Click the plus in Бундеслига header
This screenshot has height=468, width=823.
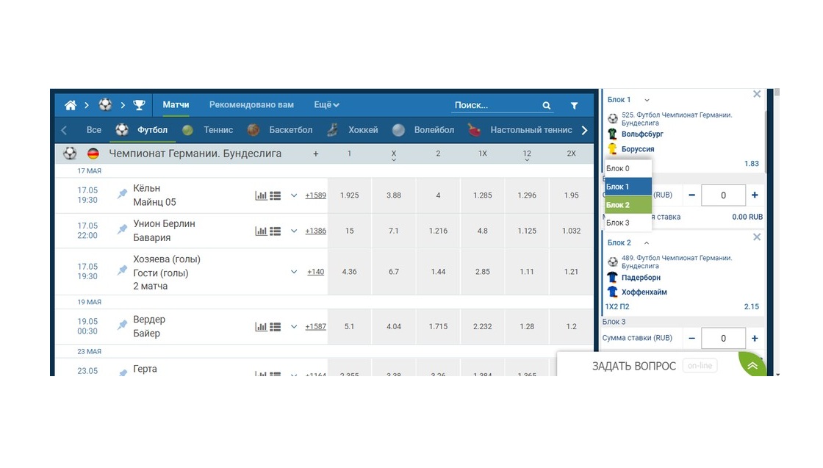[x=315, y=154]
